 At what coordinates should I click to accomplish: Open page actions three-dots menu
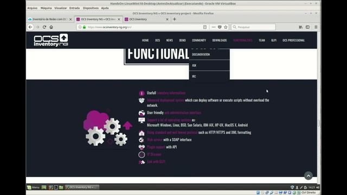[x=213, y=27]
